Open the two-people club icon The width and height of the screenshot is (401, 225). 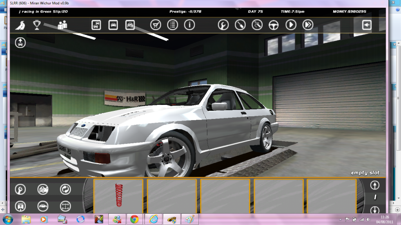pos(62,25)
